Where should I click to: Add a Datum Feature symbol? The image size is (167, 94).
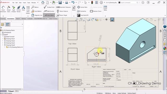[62, 11]
